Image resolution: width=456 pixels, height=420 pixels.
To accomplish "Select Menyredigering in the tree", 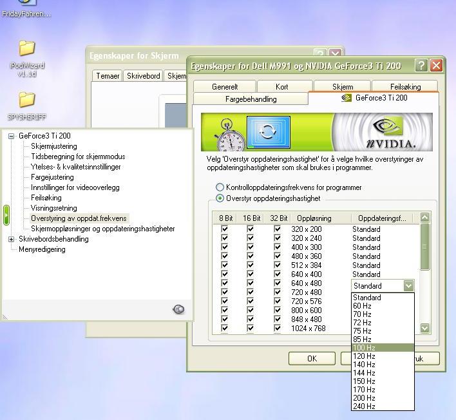I will pos(42,249).
